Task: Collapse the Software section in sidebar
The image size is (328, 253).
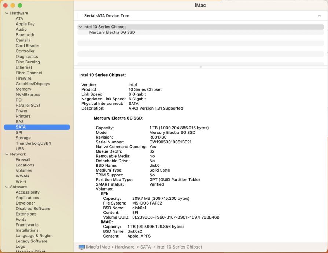Action: coord(7,187)
